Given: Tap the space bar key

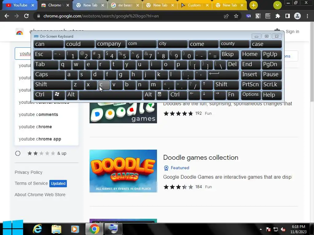Looking at the screenshot, I should point(110,95).
